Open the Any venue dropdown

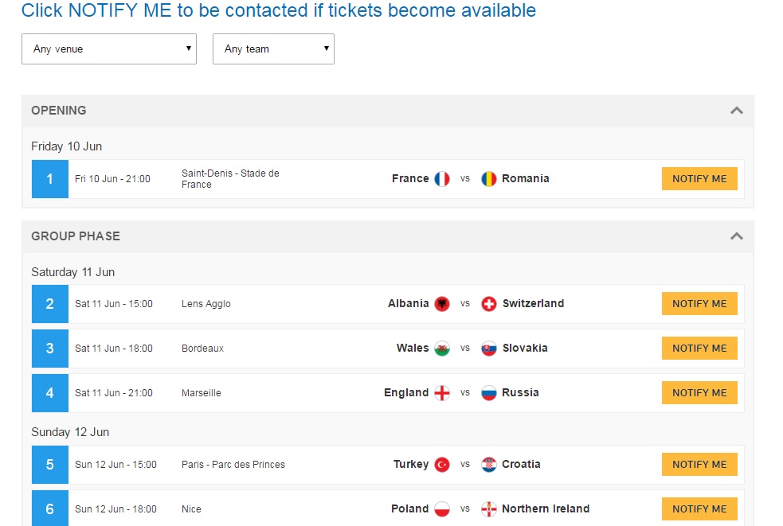pyautogui.click(x=109, y=49)
